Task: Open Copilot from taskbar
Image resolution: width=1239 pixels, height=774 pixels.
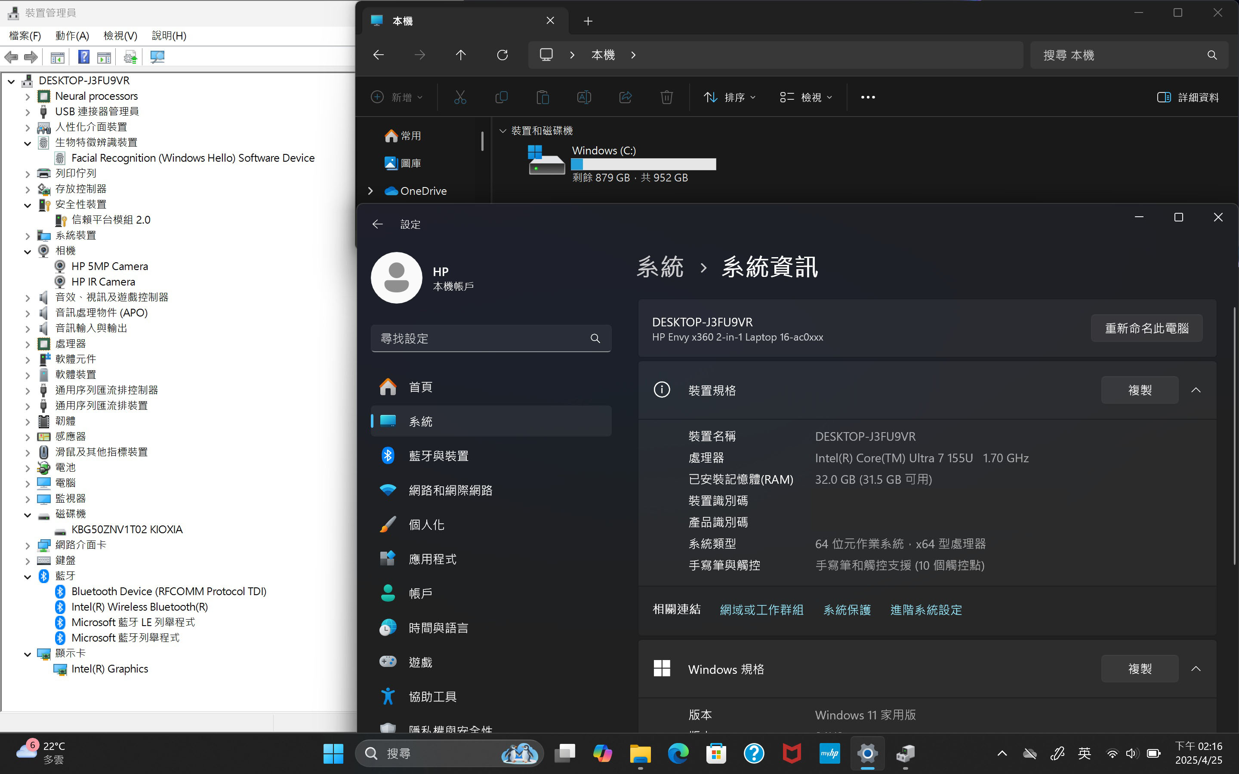Action: pos(602,753)
